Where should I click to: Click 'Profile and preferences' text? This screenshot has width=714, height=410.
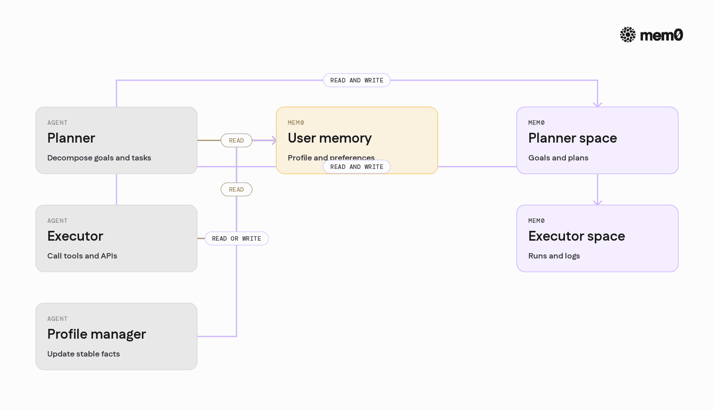pyautogui.click(x=331, y=157)
